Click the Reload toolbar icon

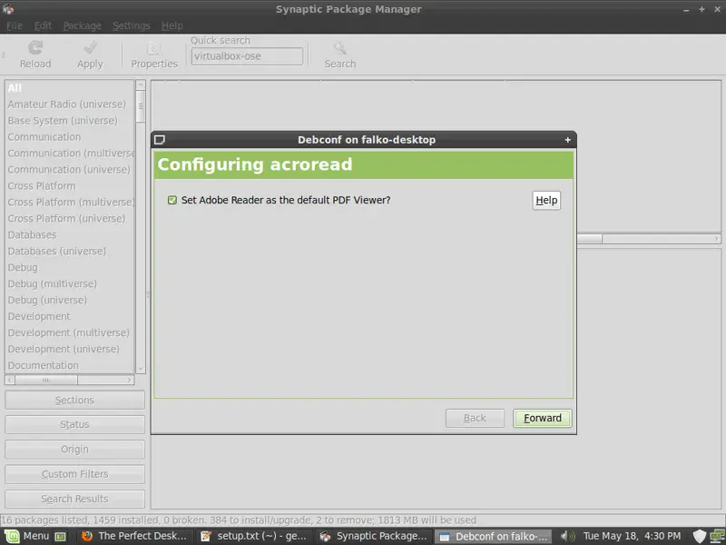click(x=35, y=47)
